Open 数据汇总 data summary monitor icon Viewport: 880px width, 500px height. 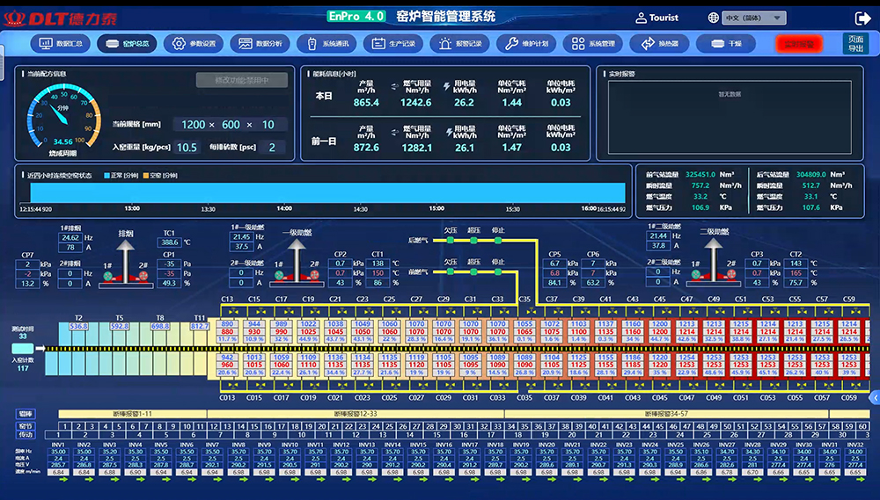(46, 44)
